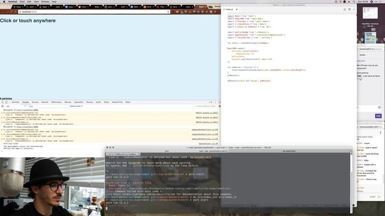This screenshot has height=216, width=385.
Task: Select the inspect-element picker icon in DevTools
Action: [2, 102]
